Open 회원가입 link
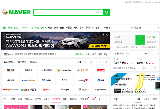The image size is (160, 109). point(134,47)
